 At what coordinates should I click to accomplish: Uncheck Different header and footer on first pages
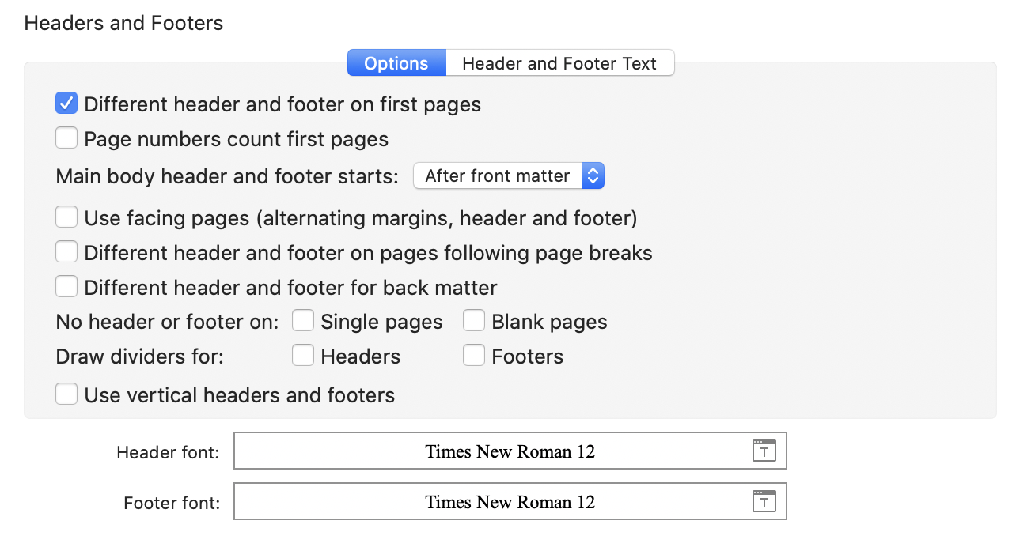(66, 104)
